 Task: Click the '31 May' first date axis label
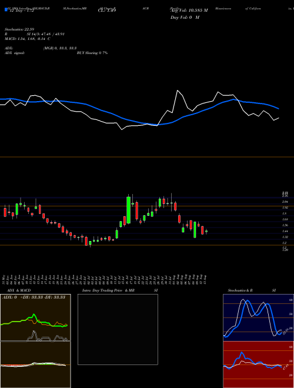[x=4, y=279]
